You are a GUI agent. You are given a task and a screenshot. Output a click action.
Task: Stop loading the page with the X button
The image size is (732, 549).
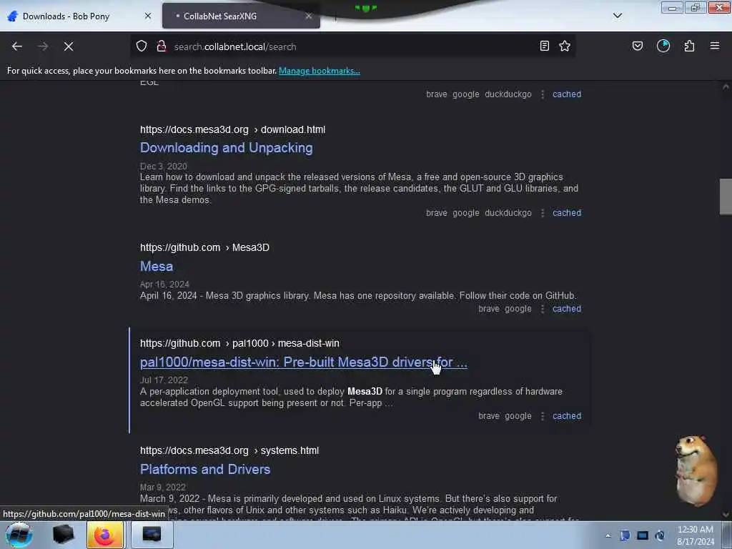(69, 46)
